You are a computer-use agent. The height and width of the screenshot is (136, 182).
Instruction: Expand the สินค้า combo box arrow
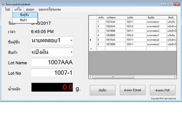click(71, 52)
